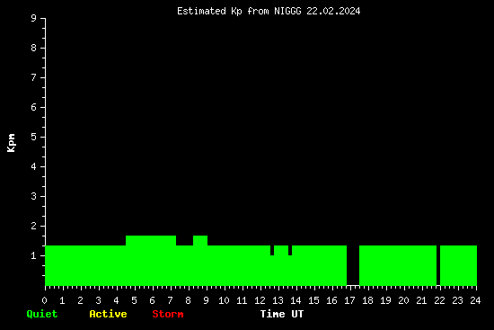The image size is (494, 330).
Task: Click the notch in the bar near hour 13
Action: click(x=272, y=250)
